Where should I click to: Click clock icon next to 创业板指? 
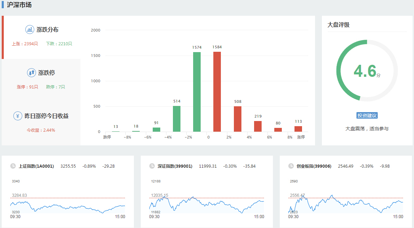291,166
